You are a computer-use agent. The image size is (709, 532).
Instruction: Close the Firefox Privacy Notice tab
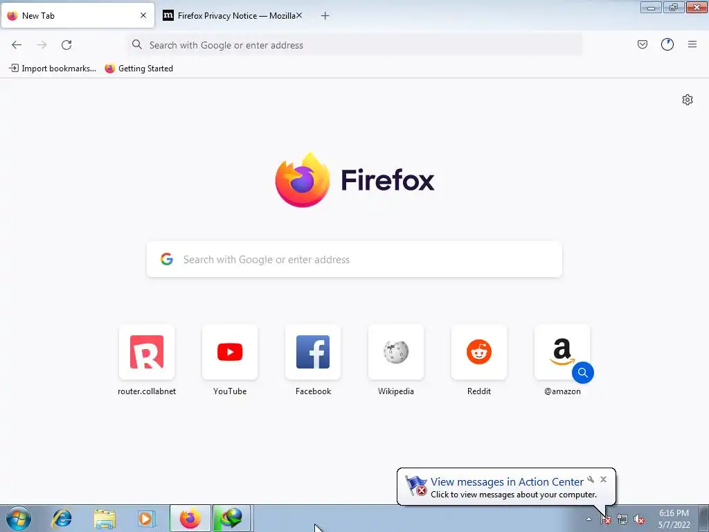299,15
